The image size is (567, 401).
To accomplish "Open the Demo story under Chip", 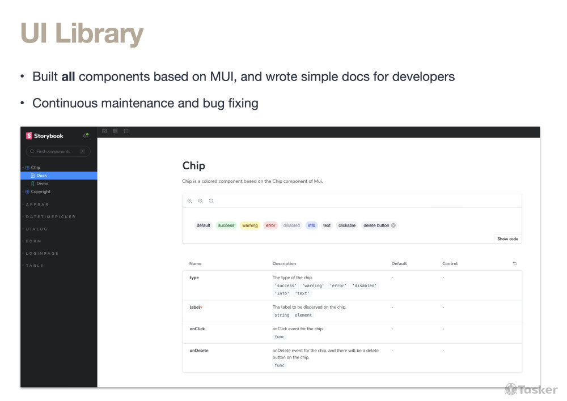I will (42, 184).
